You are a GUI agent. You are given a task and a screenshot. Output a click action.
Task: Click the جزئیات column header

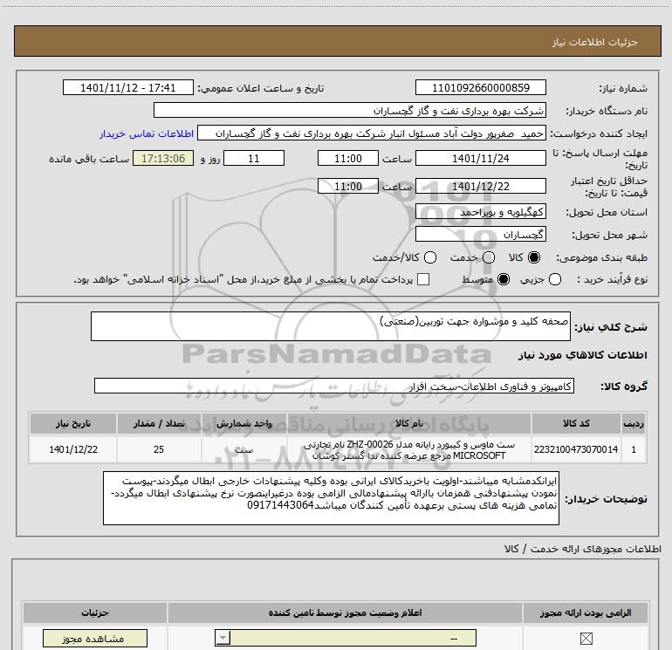click(95, 613)
